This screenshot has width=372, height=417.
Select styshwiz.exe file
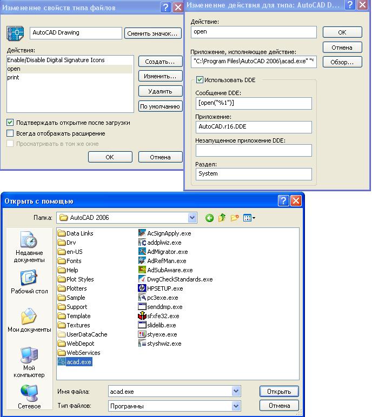(x=160, y=344)
